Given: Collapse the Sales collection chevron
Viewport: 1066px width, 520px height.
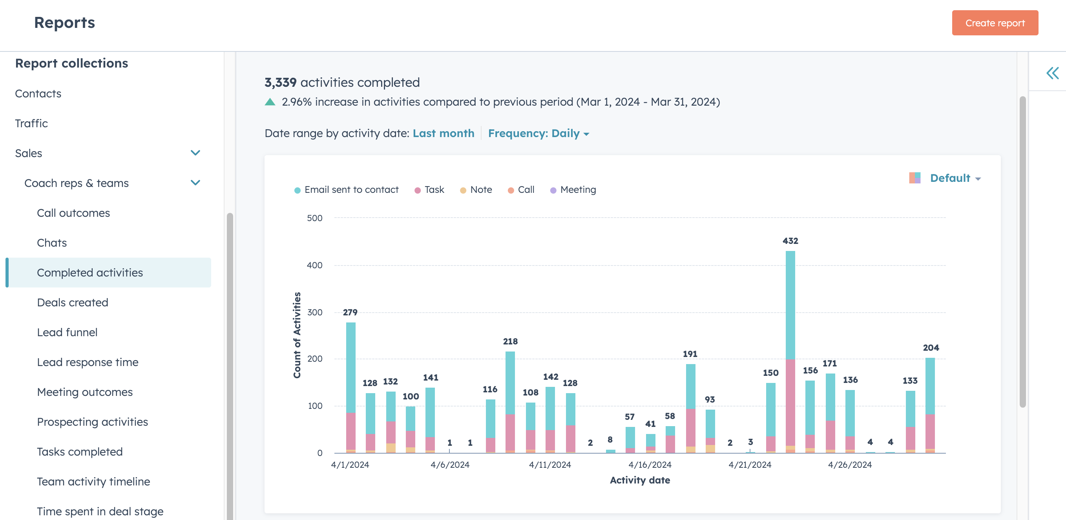Looking at the screenshot, I should click(195, 153).
